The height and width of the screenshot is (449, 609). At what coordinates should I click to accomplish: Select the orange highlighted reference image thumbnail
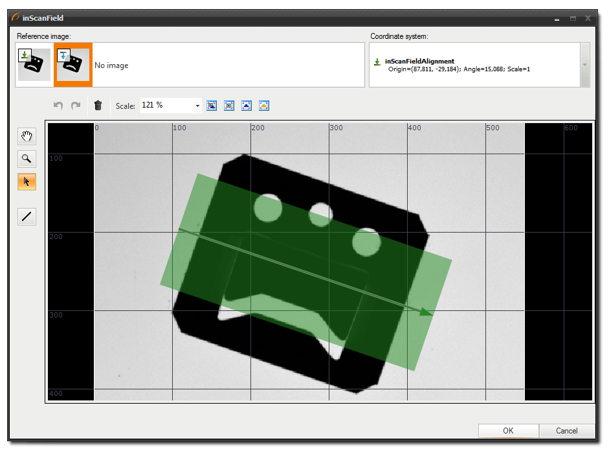point(73,65)
